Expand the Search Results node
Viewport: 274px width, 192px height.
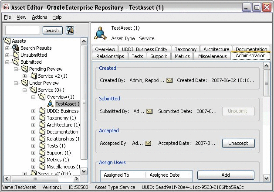click(x=7, y=48)
